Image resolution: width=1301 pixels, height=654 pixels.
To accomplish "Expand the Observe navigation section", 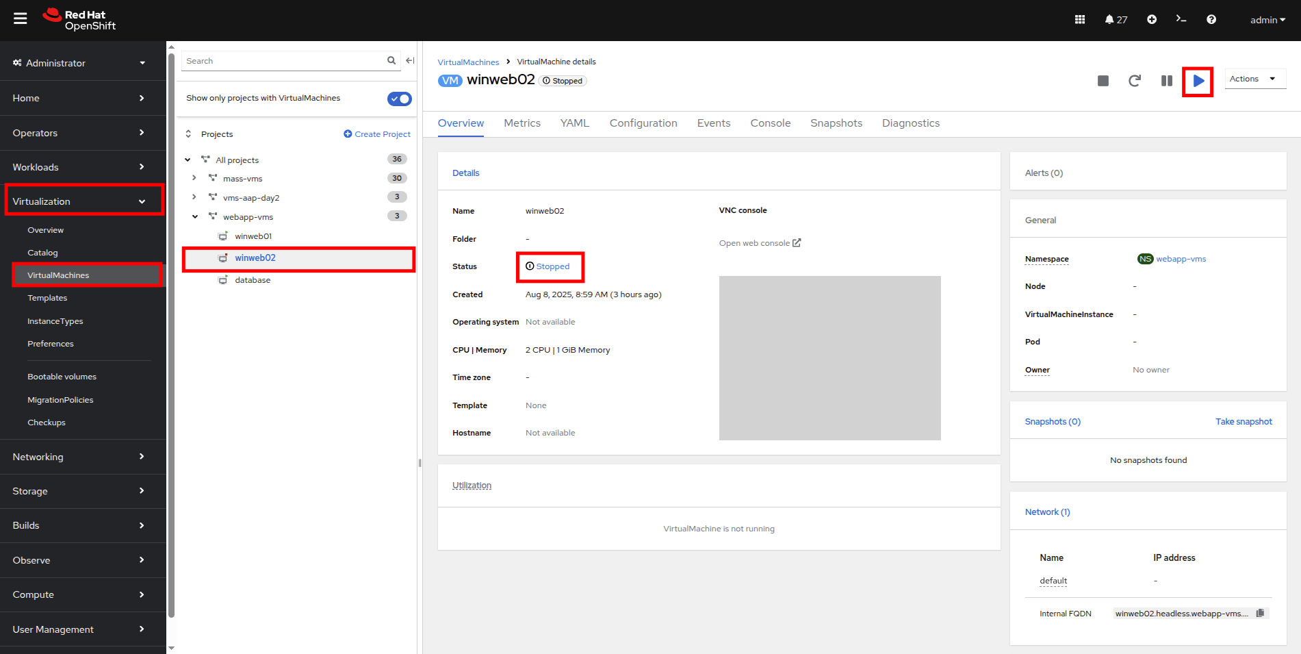I will (x=83, y=560).
